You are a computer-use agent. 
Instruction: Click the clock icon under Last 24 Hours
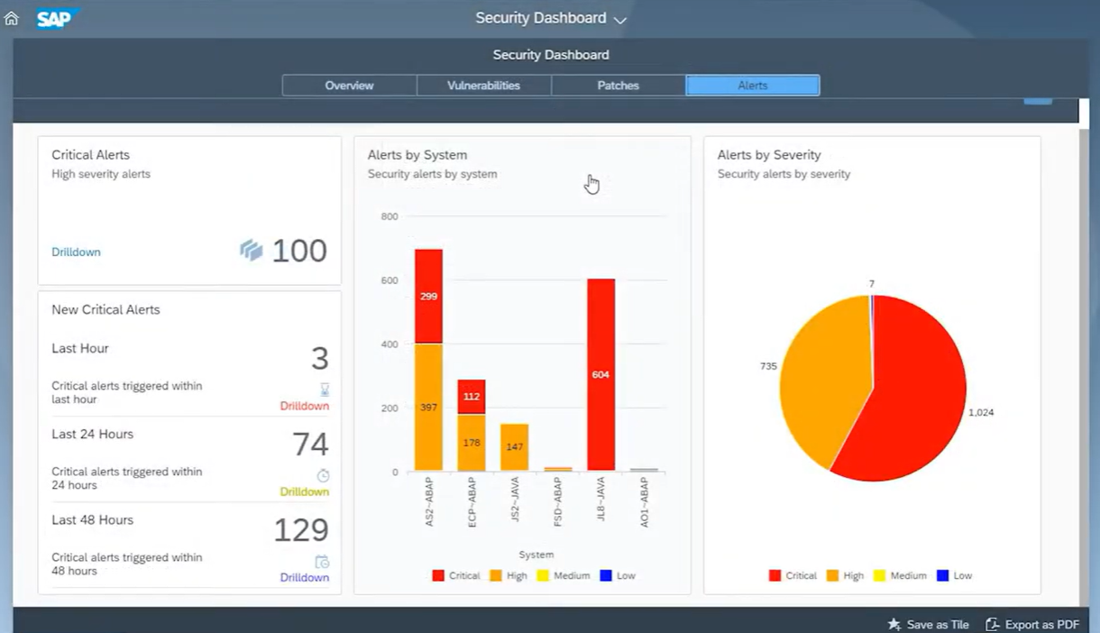(323, 475)
